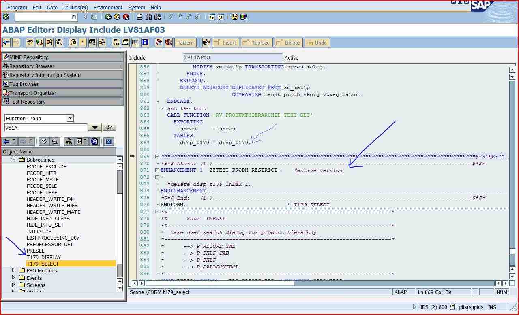Click the Create New Session icon
519x315 pixels.
[x=212, y=17]
